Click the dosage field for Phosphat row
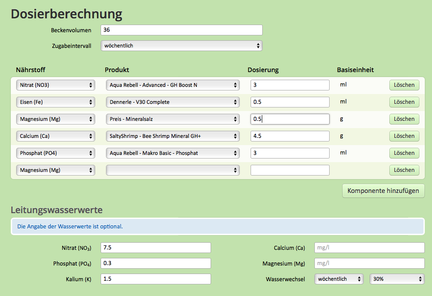Viewport: 432px width, 296px height. click(x=290, y=153)
